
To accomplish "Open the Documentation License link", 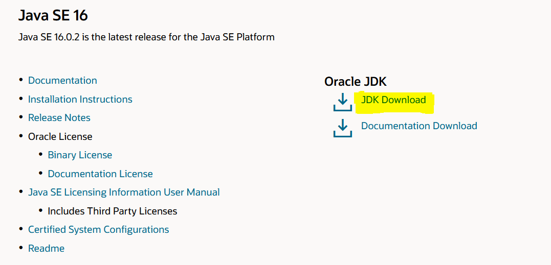I will point(100,174).
